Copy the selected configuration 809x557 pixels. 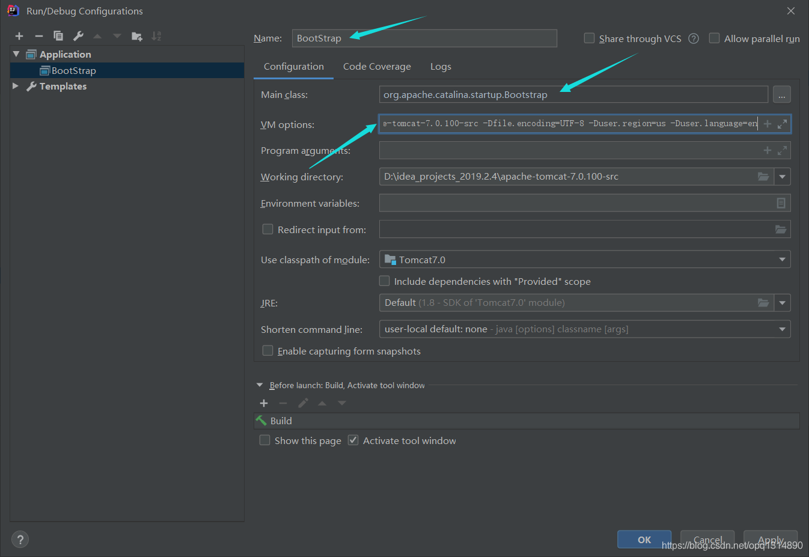pos(58,36)
